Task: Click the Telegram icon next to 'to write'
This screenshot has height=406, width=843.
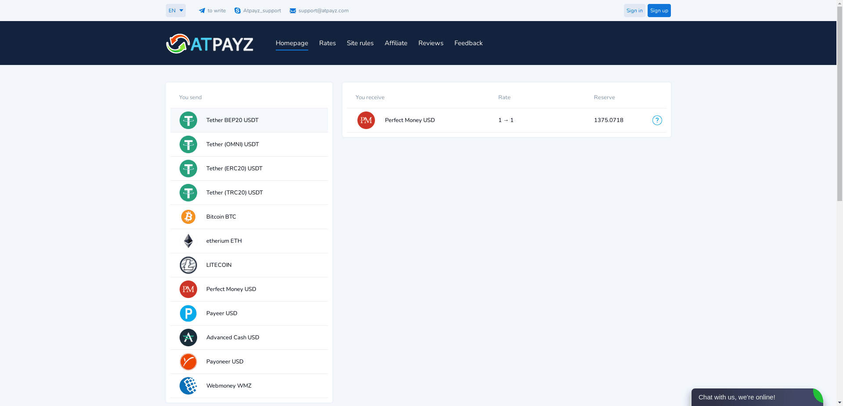Action: pos(202,10)
